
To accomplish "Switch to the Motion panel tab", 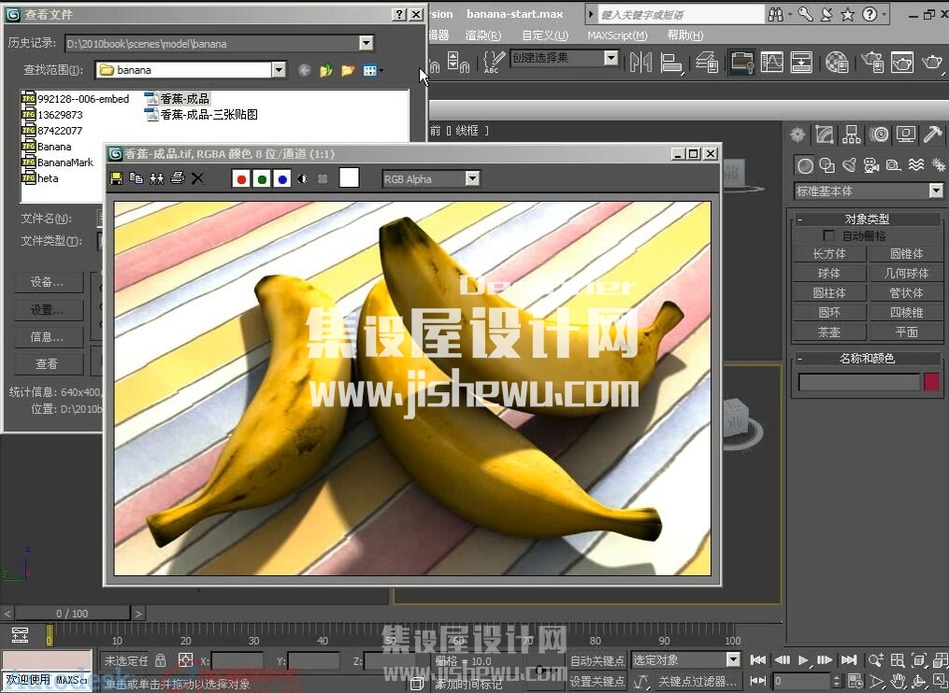I will point(879,134).
